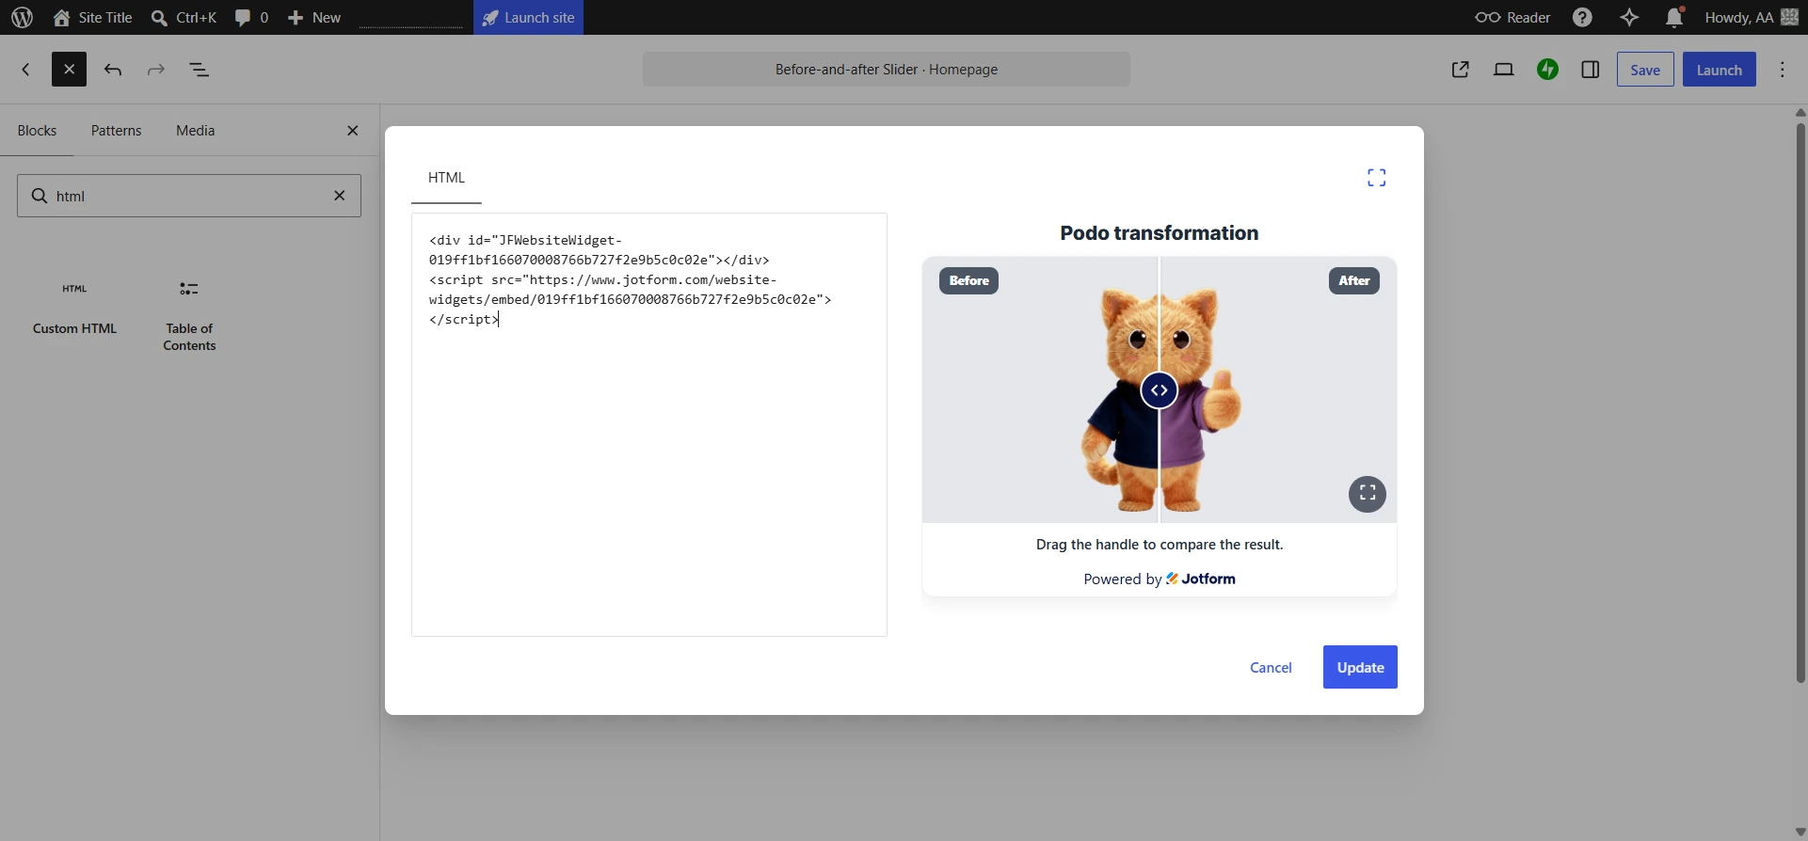The height and width of the screenshot is (841, 1808).
Task: Open the editor options menu
Action: pos(1783,70)
